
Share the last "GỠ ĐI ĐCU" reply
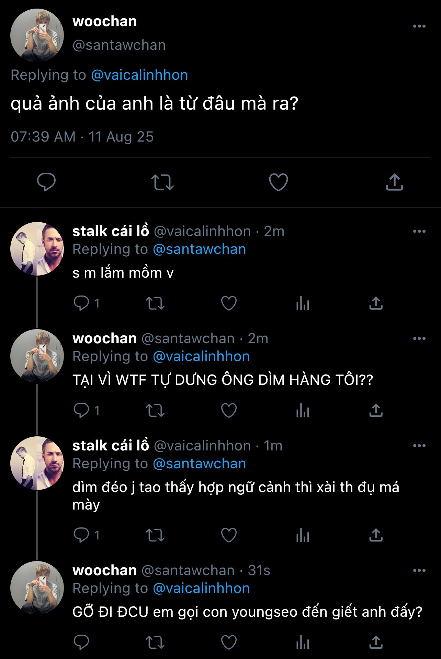click(376, 643)
